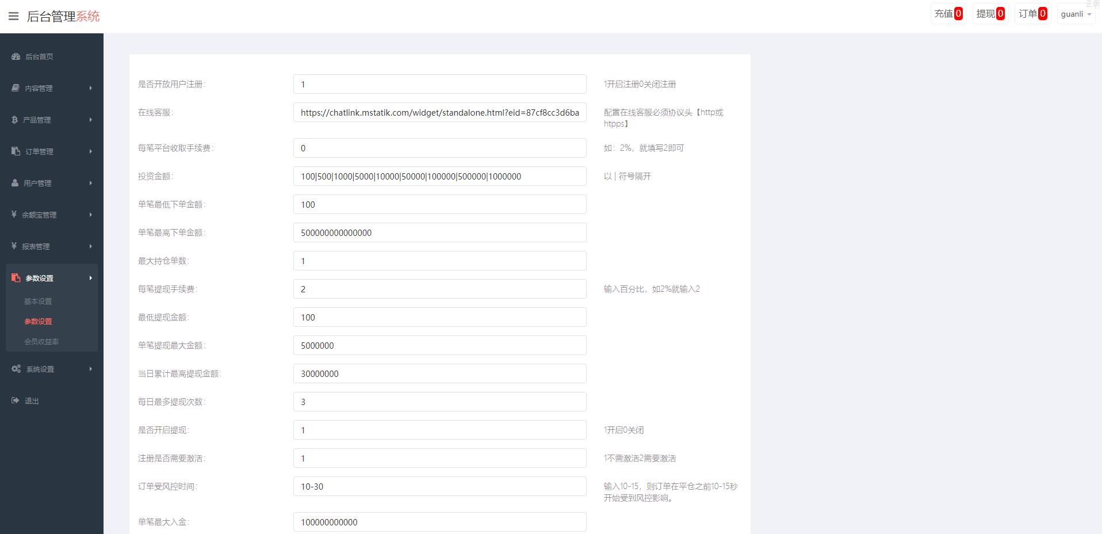Open the guanli user dropdown

coord(1076,14)
